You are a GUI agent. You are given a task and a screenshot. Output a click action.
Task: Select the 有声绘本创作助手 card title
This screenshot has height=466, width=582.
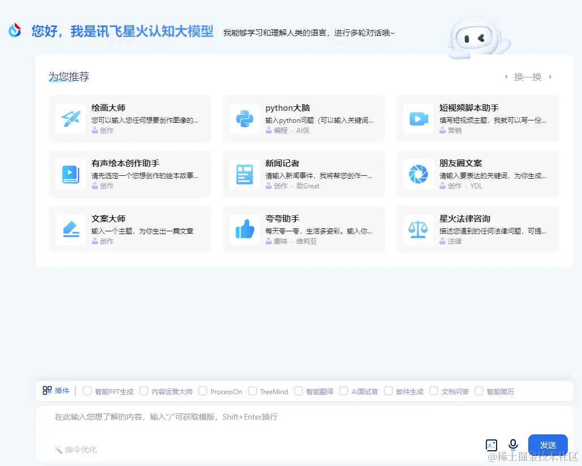[126, 163]
